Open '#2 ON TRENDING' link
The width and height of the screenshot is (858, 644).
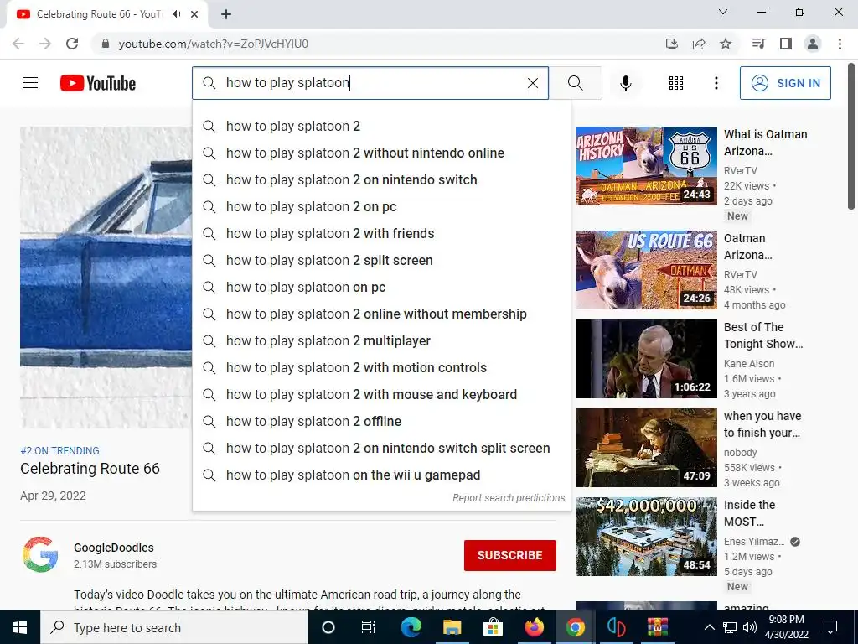pos(59,450)
